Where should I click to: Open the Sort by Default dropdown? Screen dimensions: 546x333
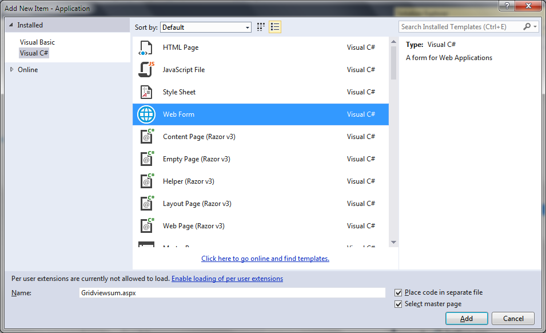[x=206, y=27]
